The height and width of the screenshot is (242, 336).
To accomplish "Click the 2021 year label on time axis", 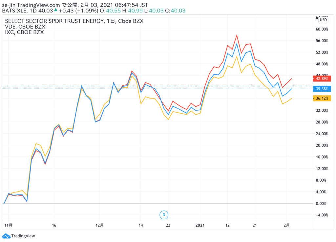I will [x=200, y=225].
